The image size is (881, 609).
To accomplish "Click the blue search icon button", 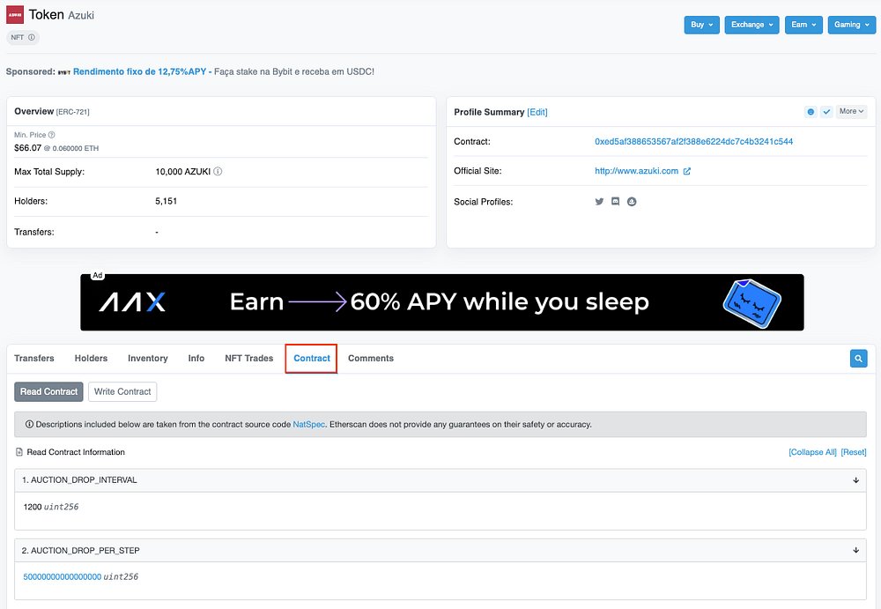I will (858, 358).
